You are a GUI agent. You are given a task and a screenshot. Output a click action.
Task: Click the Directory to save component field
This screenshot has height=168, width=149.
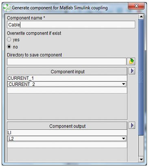[67, 61]
